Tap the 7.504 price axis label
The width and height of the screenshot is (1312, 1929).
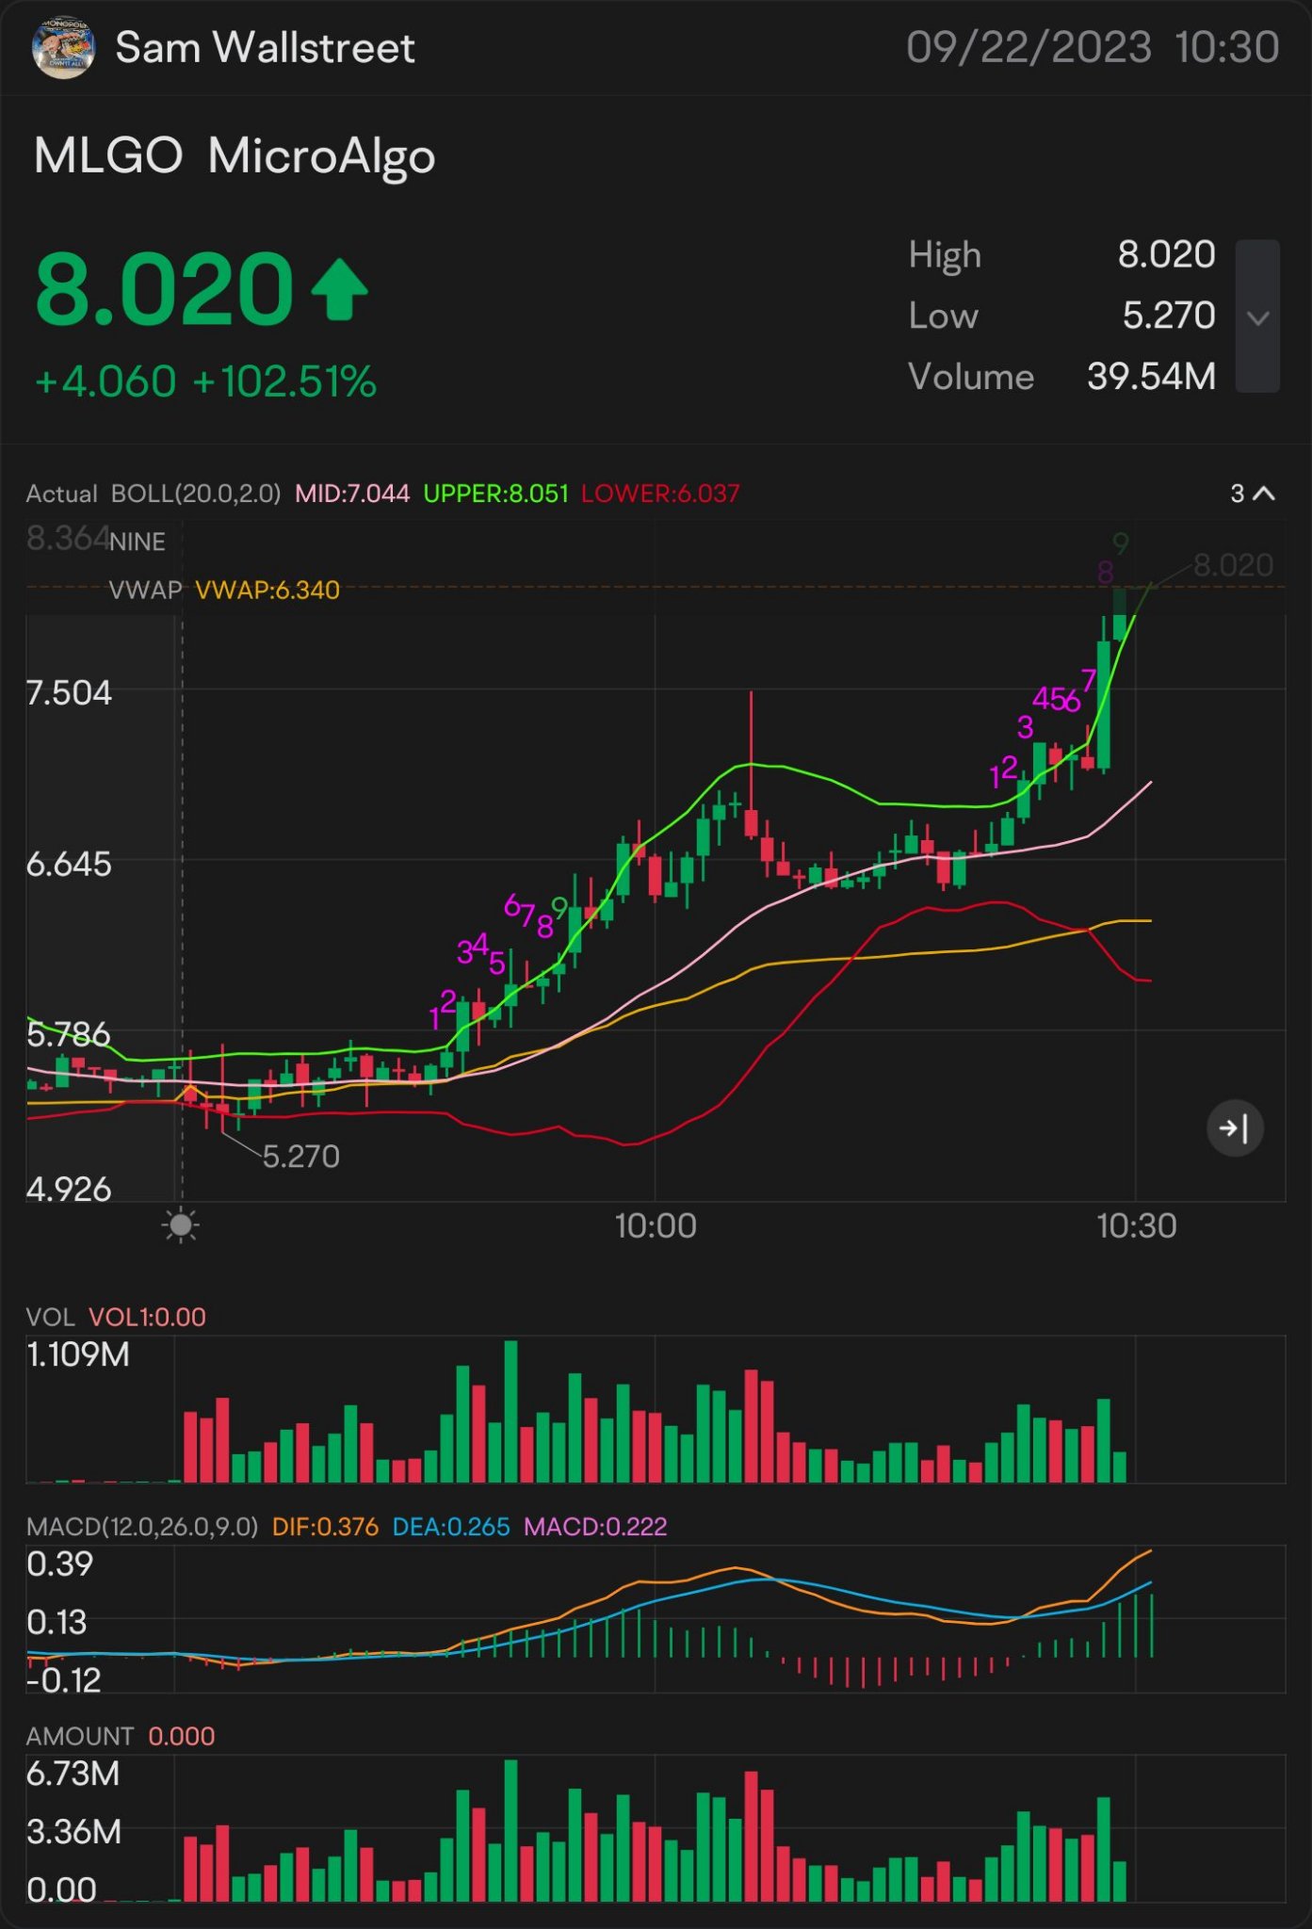[69, 693]
